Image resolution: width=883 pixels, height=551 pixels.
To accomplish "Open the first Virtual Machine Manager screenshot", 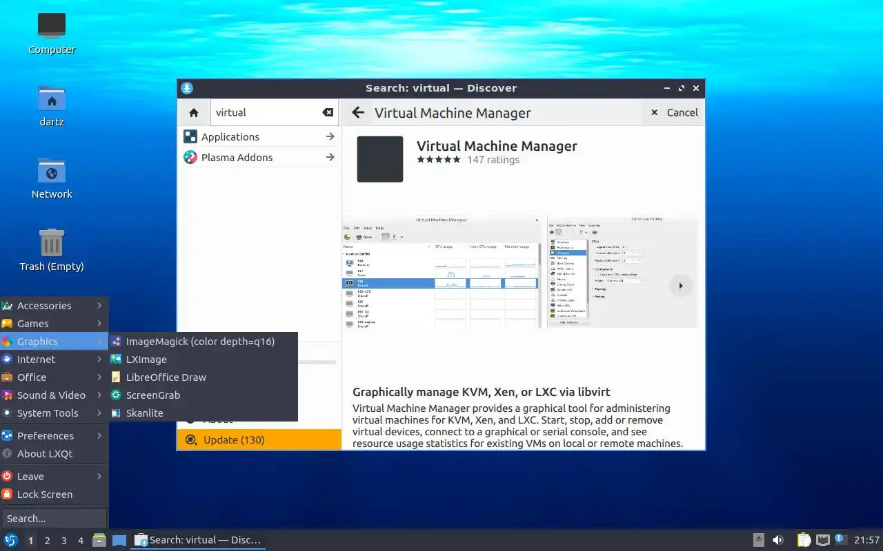I will coord(441,272).
